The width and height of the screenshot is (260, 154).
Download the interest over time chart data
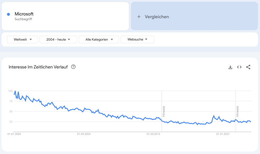click(230, 67)
